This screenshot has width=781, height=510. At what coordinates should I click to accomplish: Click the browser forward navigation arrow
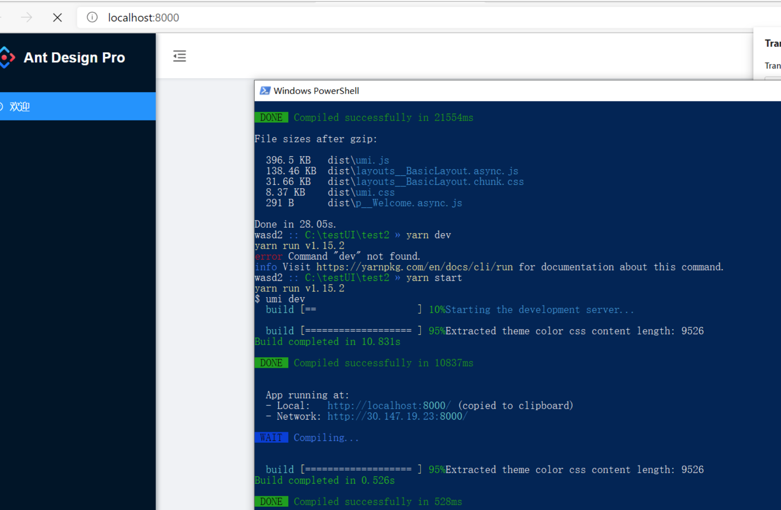tap(27, 18)
